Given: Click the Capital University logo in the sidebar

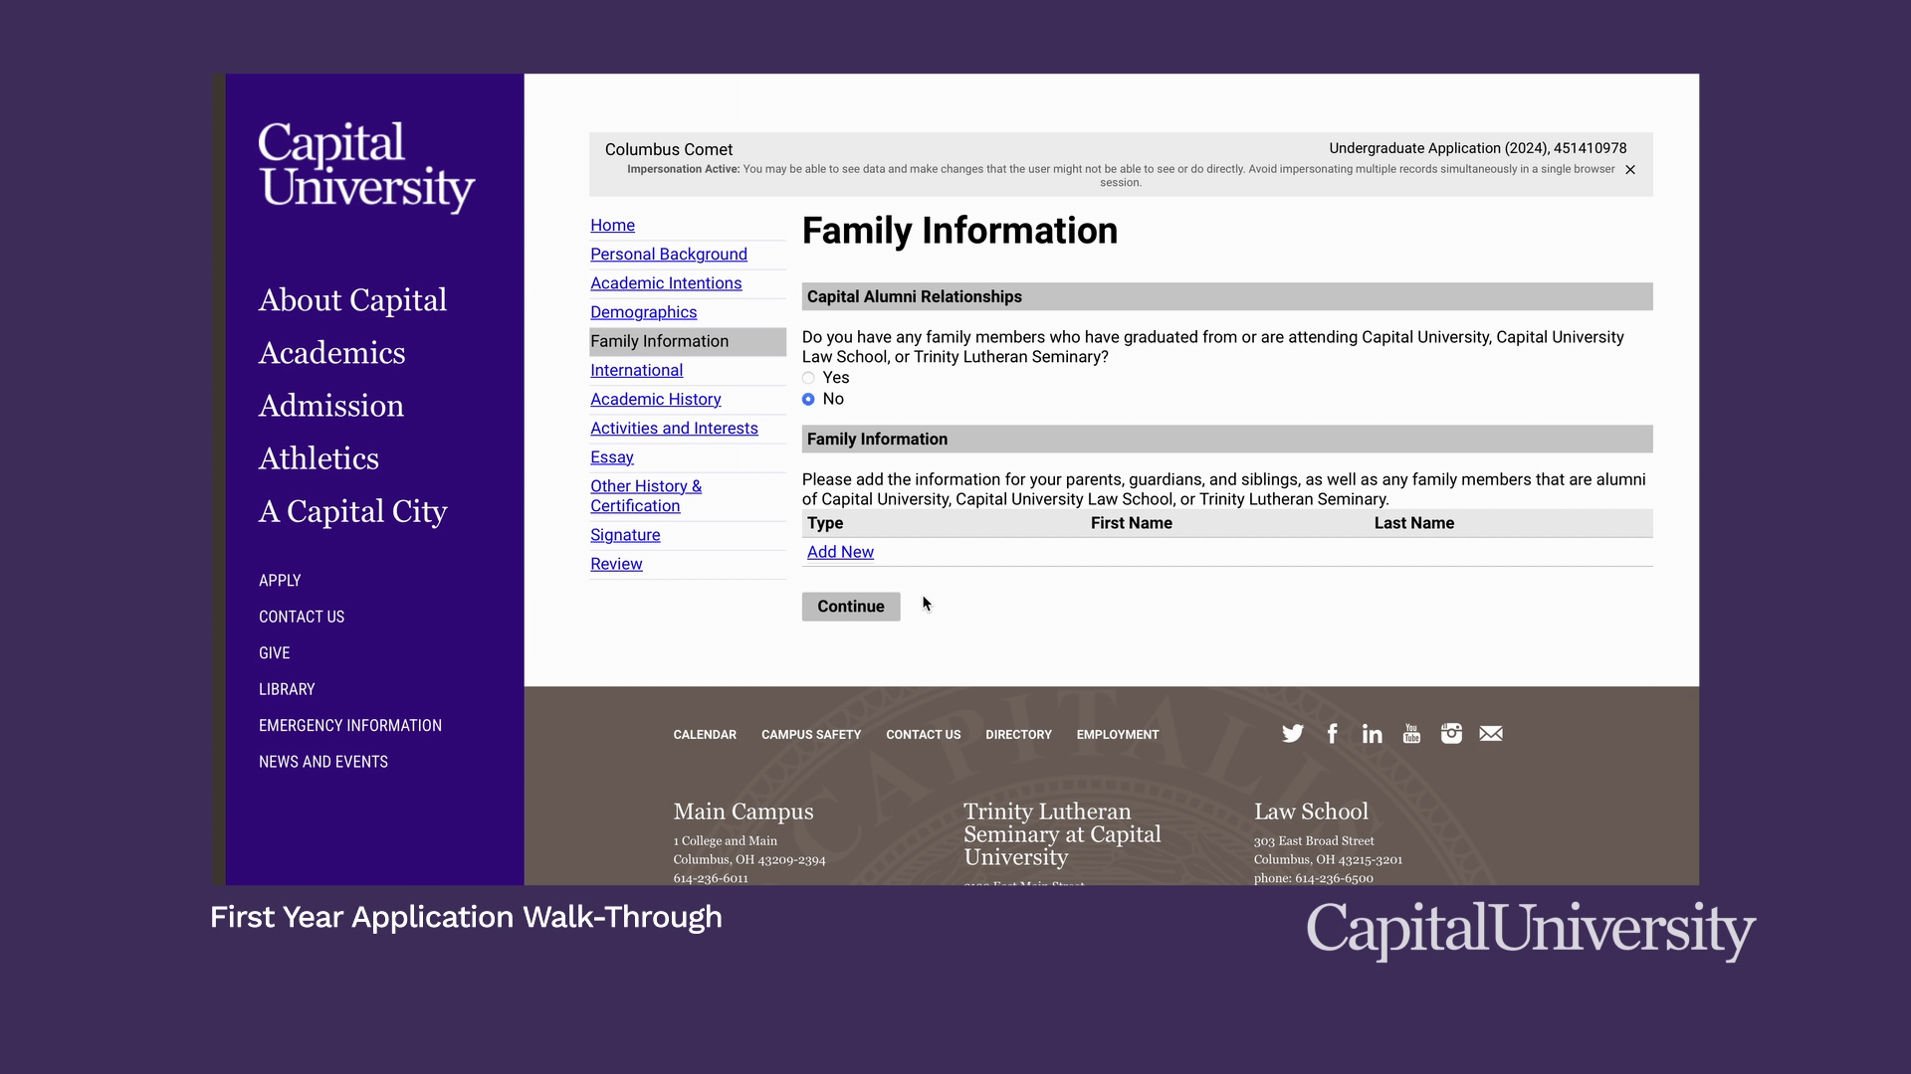Looking at the screenshot, I should pos(366,166).
